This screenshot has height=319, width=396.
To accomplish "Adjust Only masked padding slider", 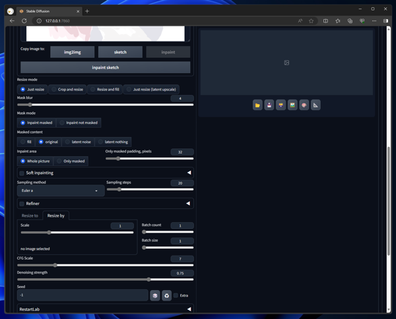I will tap(150, 159).
